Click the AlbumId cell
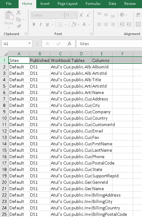Screen dimensions: 142x217 click(102, 67)
